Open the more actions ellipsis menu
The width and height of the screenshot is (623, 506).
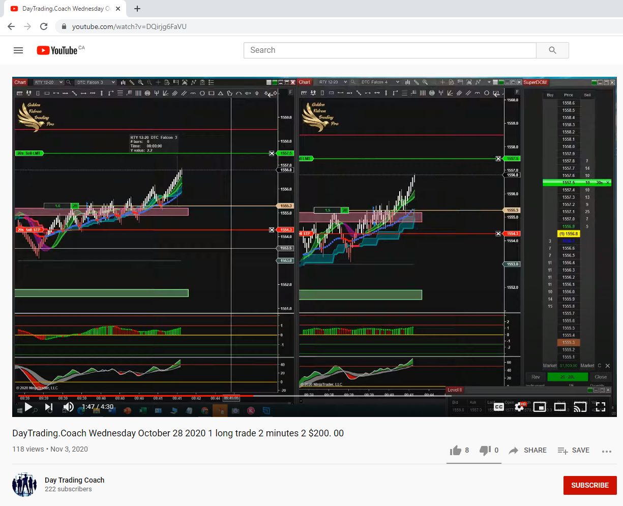607,451
